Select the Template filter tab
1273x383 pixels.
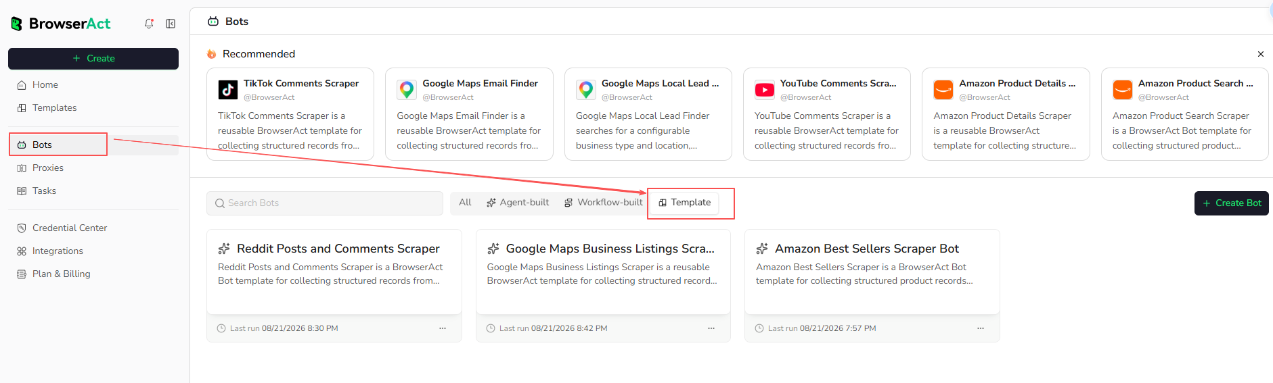[x=685, y=203]
